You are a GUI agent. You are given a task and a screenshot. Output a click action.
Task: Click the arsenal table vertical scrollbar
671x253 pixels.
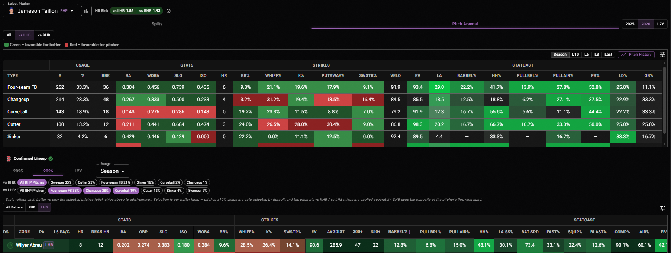664,100
